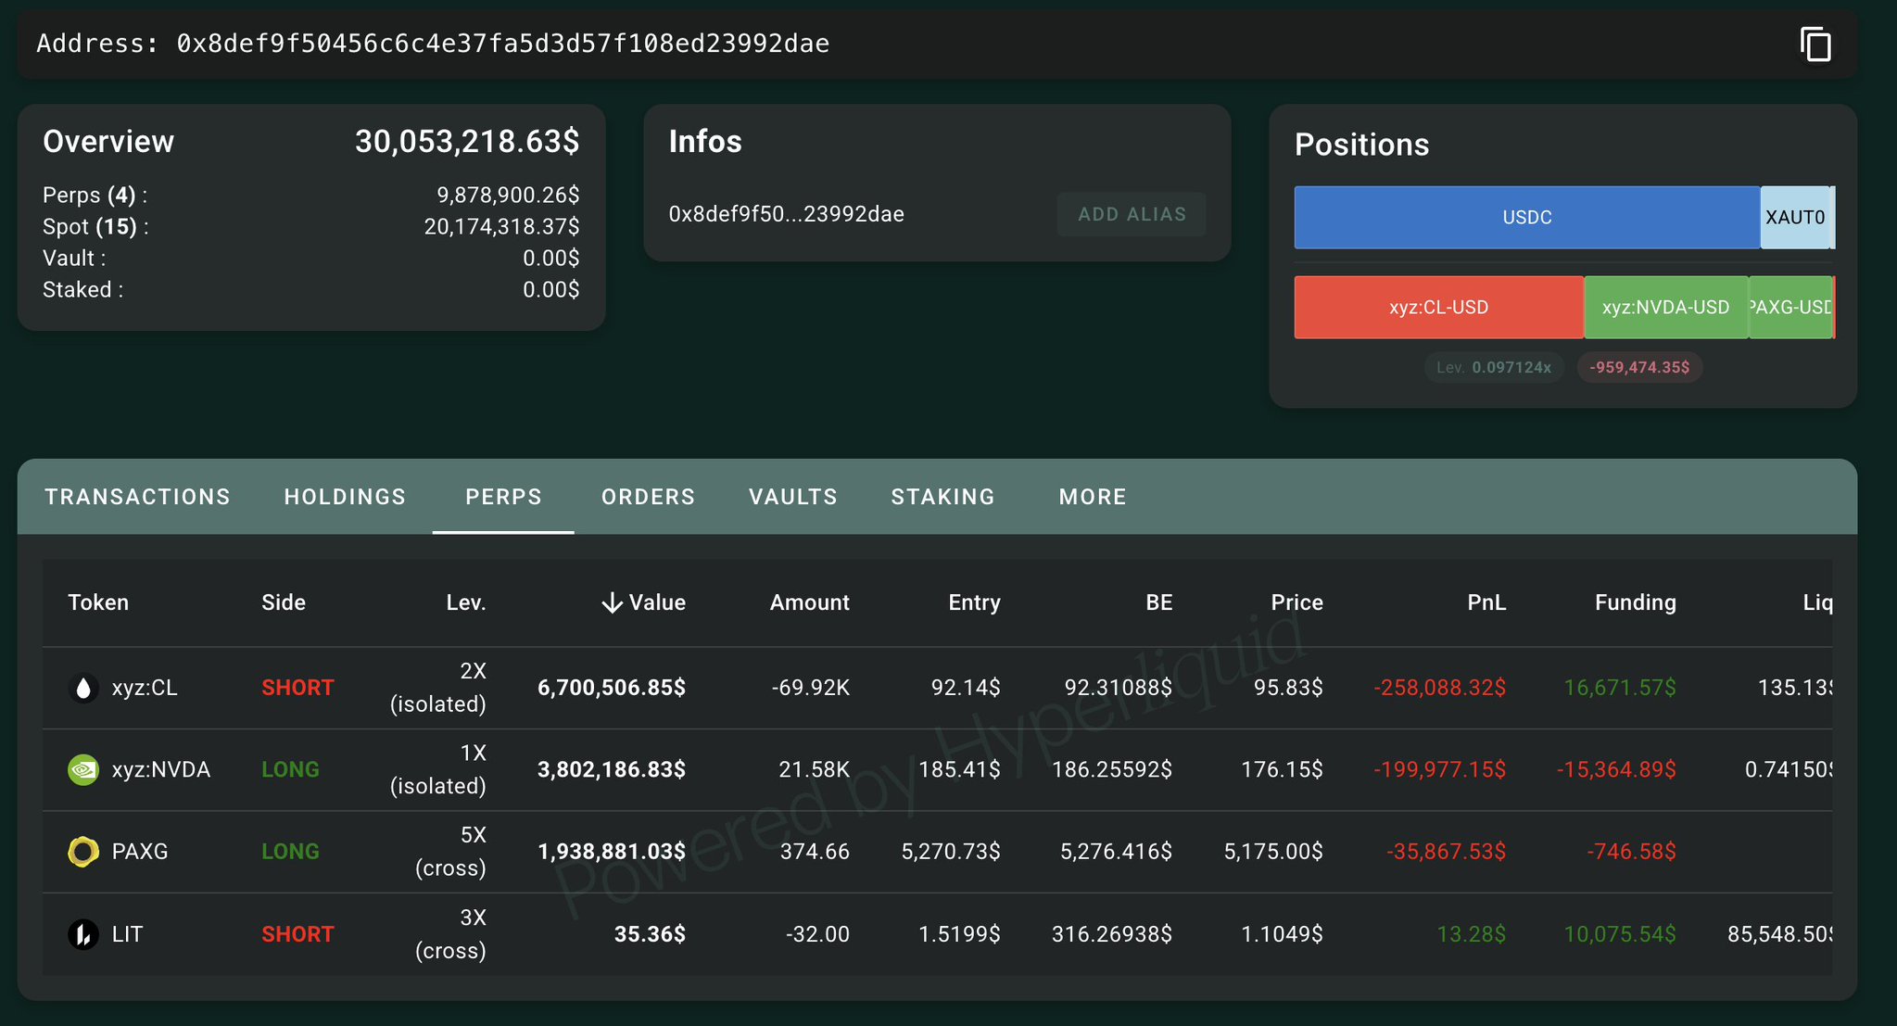
Task: Click the leverage 0.097124x chip
Action: click(x=1493, y=367)
